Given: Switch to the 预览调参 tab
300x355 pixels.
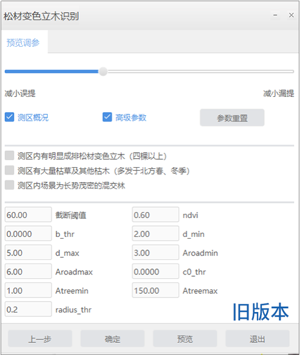Looking at the screenshot, I should point(23,42).
